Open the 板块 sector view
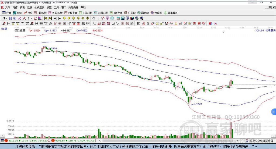This screenshot has width=276, height=149. pyautogui.click(x=18, y=13)
